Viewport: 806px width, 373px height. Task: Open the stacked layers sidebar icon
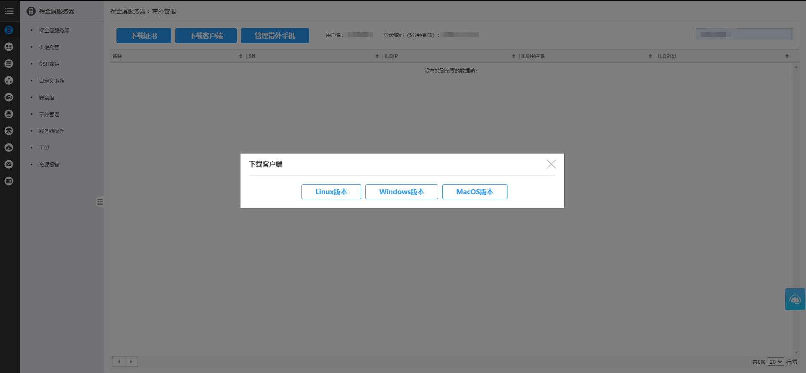[9, 131]
